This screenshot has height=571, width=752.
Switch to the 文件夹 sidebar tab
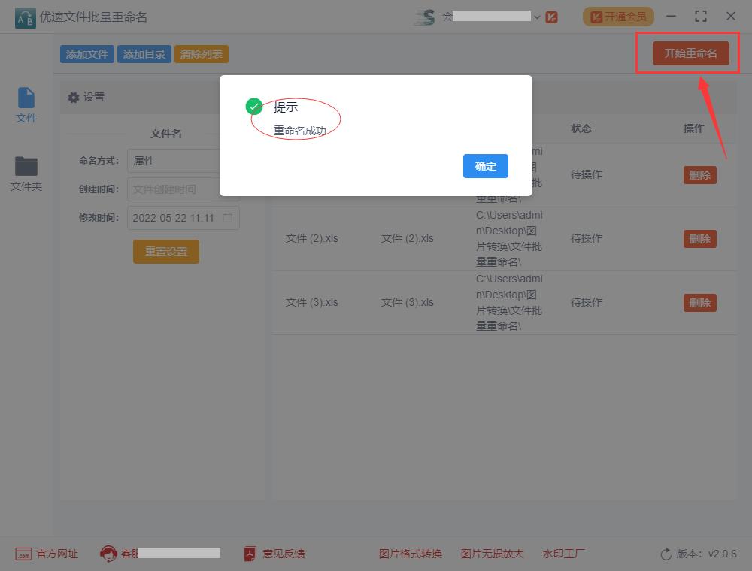(26, 174)
